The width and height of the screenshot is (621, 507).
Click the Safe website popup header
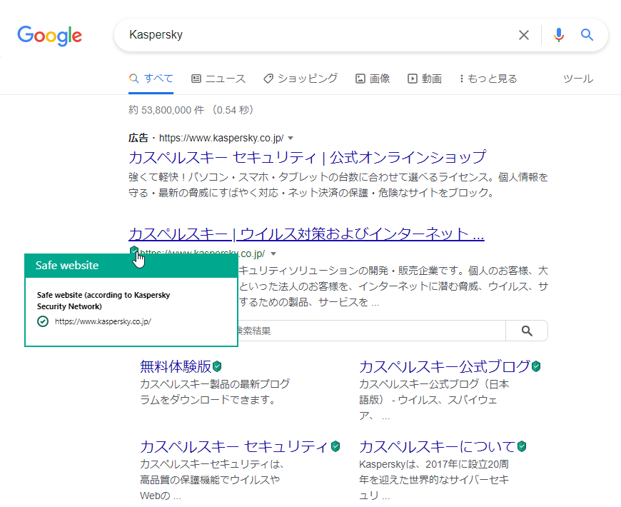131,266
